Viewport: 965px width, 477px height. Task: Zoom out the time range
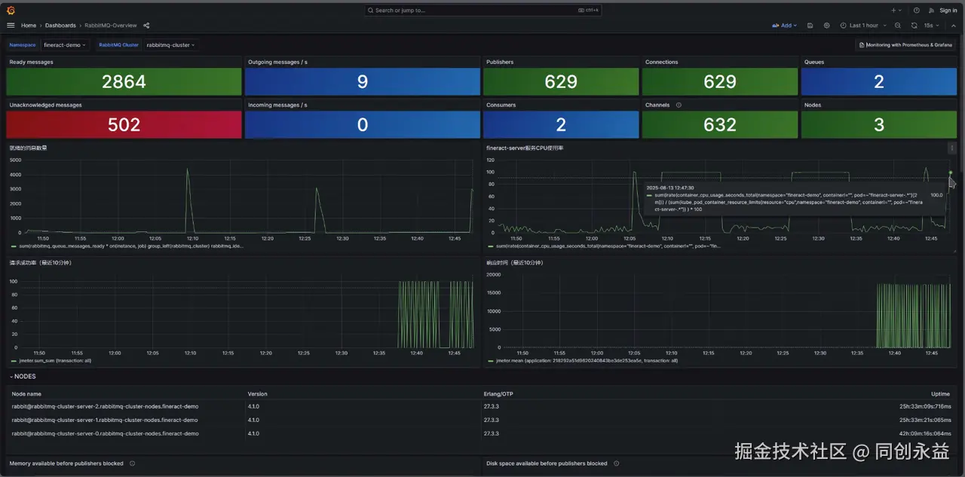point(897,26)
